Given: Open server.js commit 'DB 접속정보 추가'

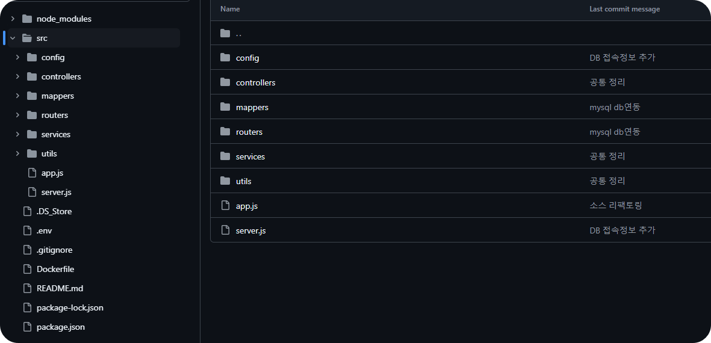Looking at the screenshot, I should click(622, 230).
